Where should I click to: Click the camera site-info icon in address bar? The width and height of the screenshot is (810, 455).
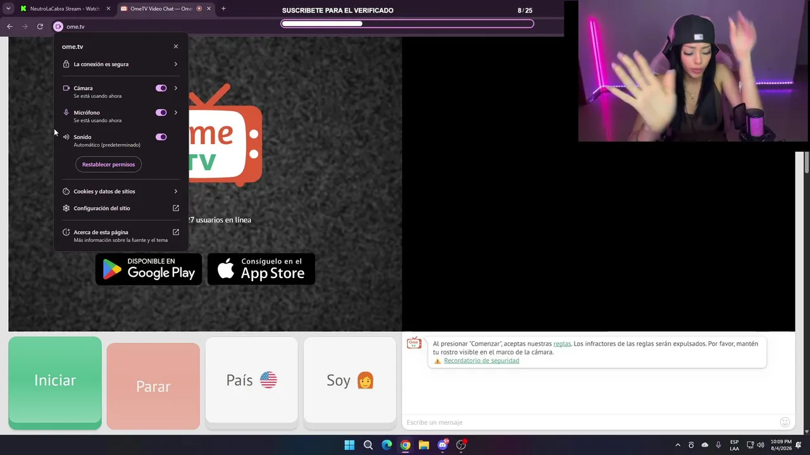click(58, 27)
